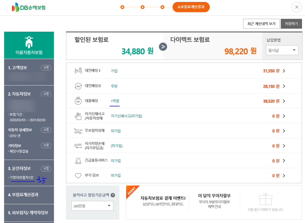Open 이 달의 무이자할부 info
The image size is (305, 223).
pos(214,201)
